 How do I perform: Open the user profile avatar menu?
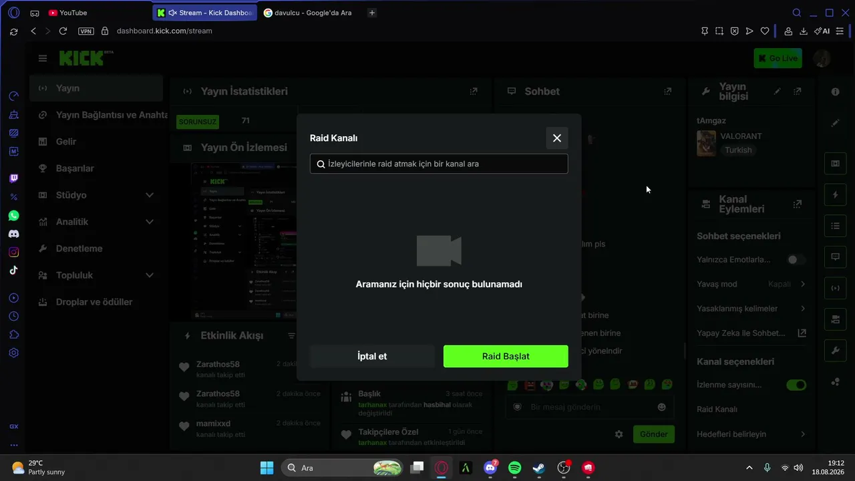tap(822, 58)
